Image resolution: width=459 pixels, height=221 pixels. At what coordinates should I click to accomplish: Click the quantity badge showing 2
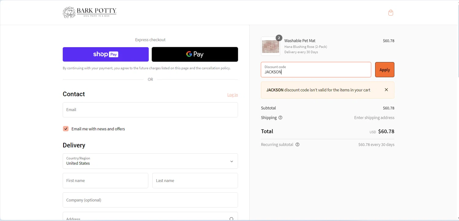[279, 38]
